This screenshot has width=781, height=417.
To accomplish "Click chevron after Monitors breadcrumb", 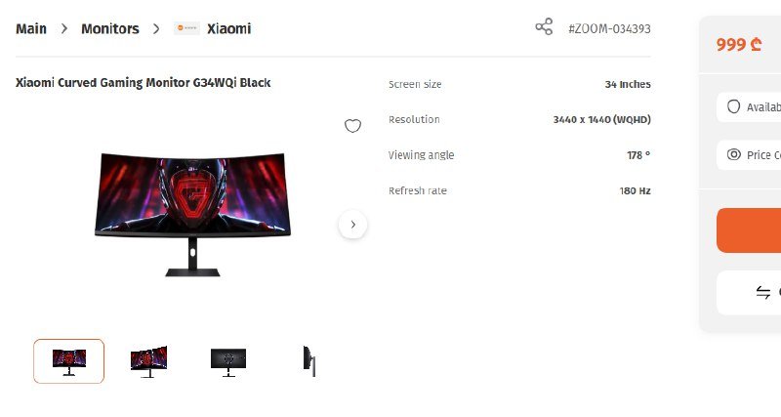I will tap(156, 29).
